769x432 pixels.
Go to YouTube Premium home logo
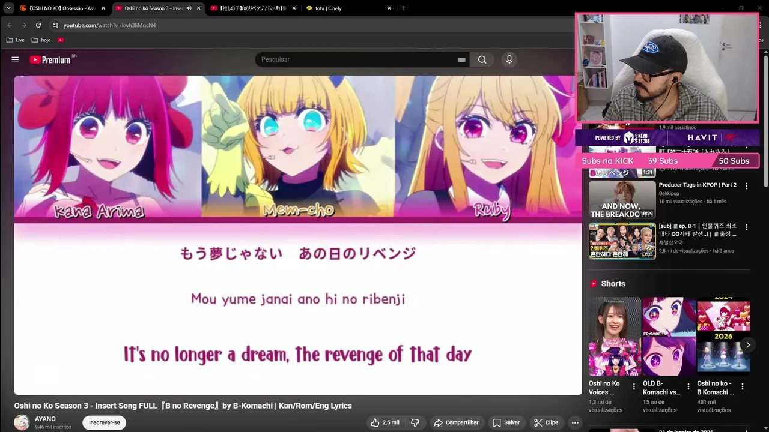click(x=50, y=59)
